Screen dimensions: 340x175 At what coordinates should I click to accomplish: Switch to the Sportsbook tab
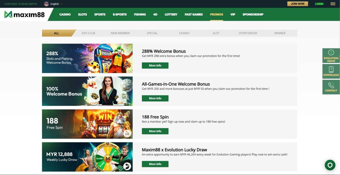click(248, 33)
